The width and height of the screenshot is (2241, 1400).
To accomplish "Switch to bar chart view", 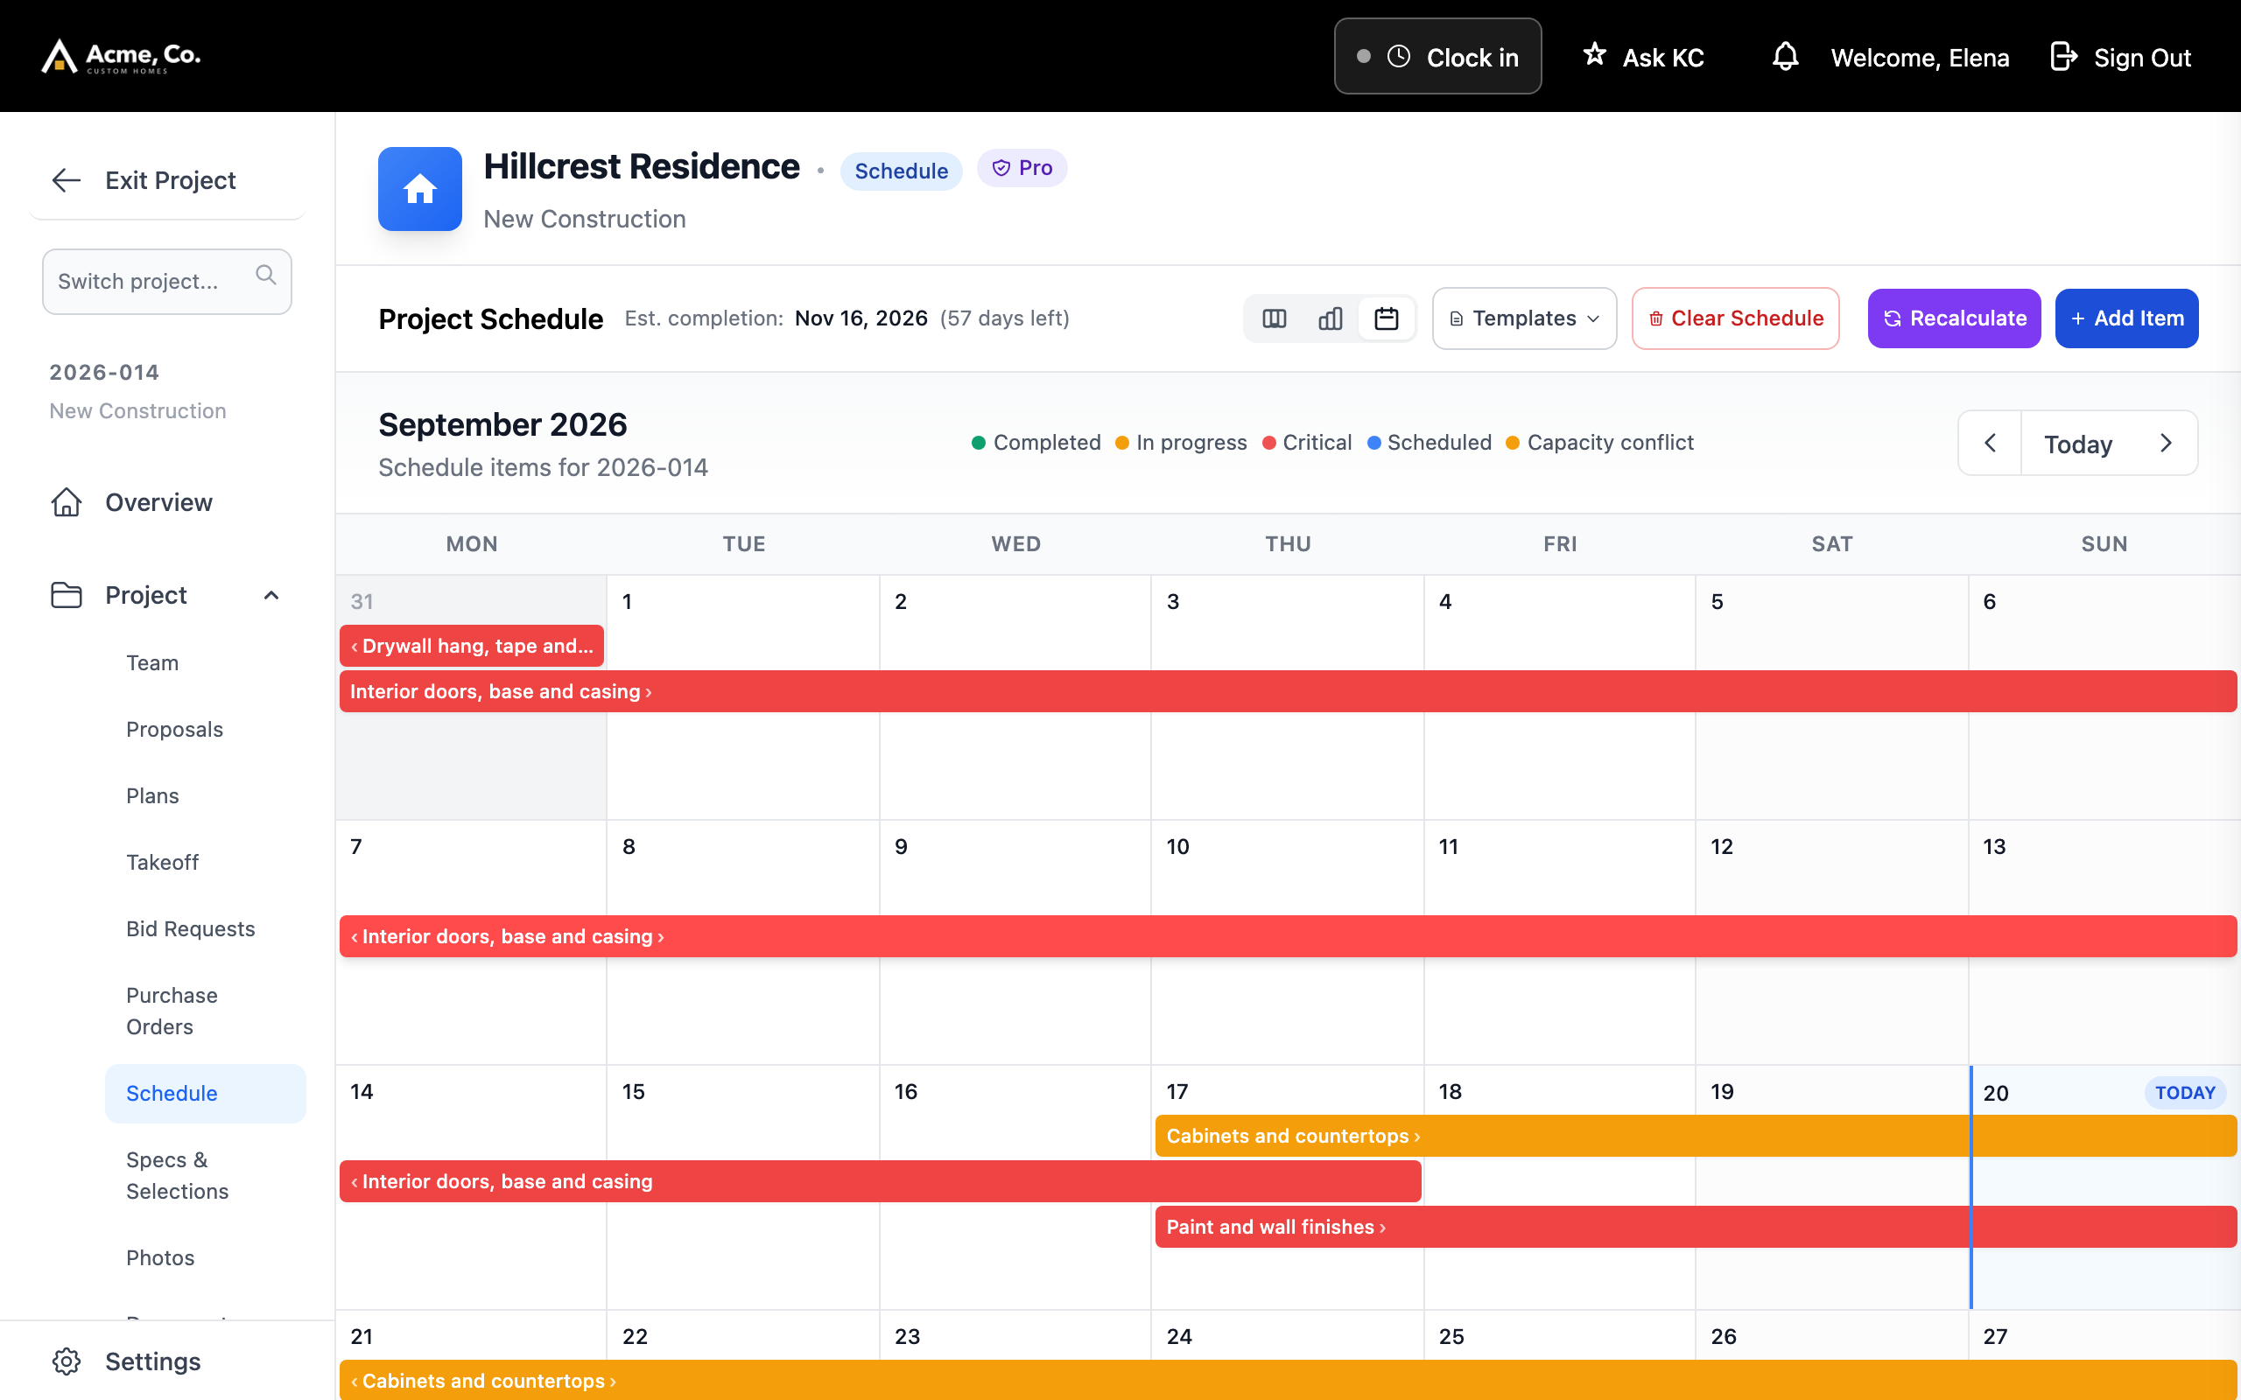I will (x=1330, y=318).
